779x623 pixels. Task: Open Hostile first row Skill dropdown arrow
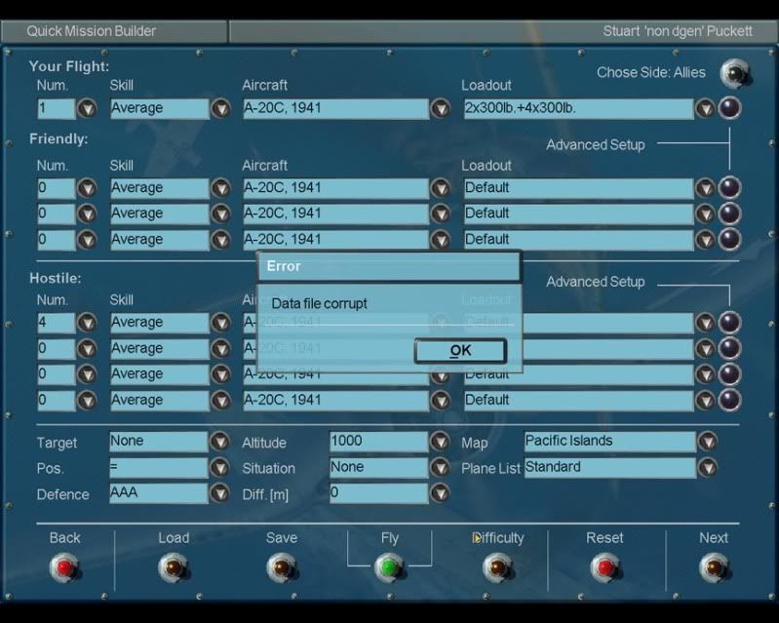point(220,323)
